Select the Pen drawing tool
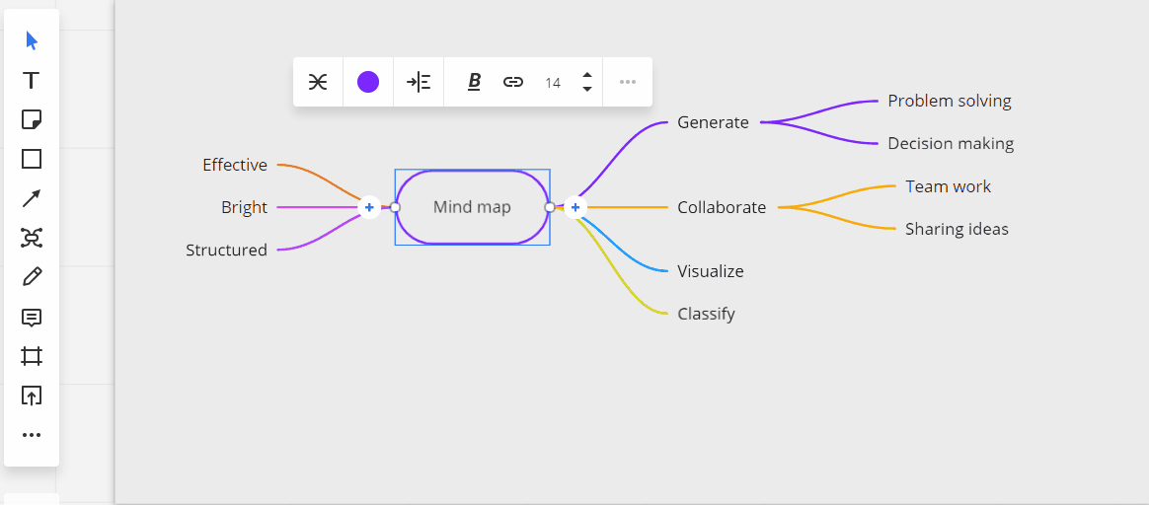The height and width of the screenshot is (505, 1149). point(32,277)
